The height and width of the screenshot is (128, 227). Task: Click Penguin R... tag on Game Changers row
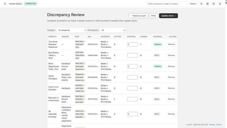[80, 74]
